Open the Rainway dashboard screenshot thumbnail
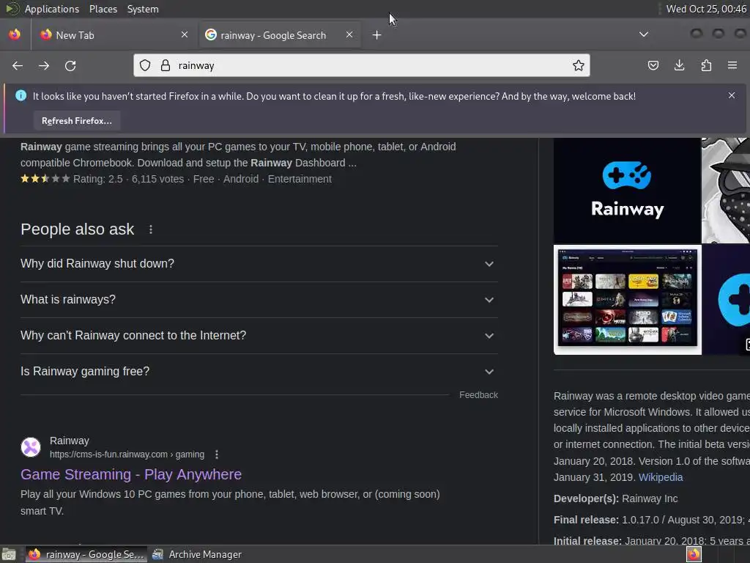This screenshot has width=750, height=563. [x=627, y=300]
